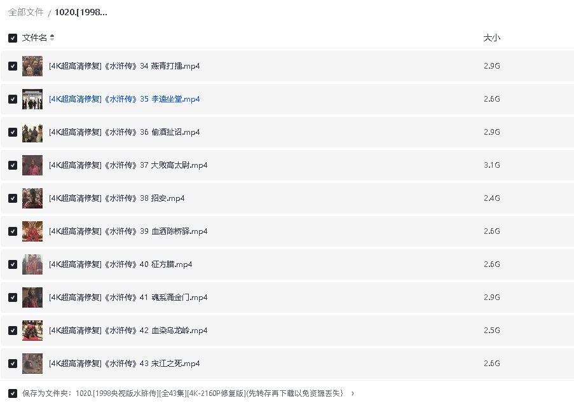
Task: Click thumbnail of episode 36 偷酒扯诏
Action: [32, 132]
